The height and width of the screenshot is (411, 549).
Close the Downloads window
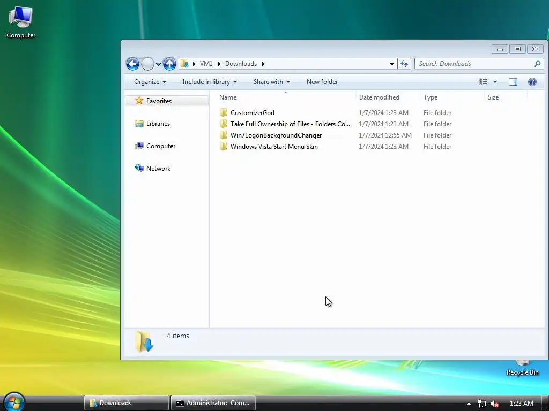click(x=536, y=49)
